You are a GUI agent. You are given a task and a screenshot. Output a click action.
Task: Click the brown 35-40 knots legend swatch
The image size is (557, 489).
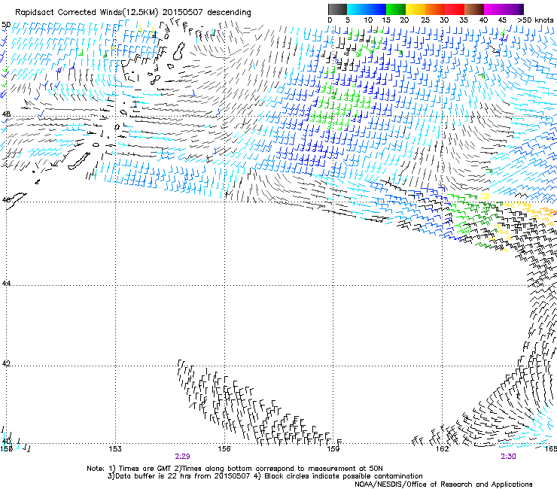[x=474, y=9]
